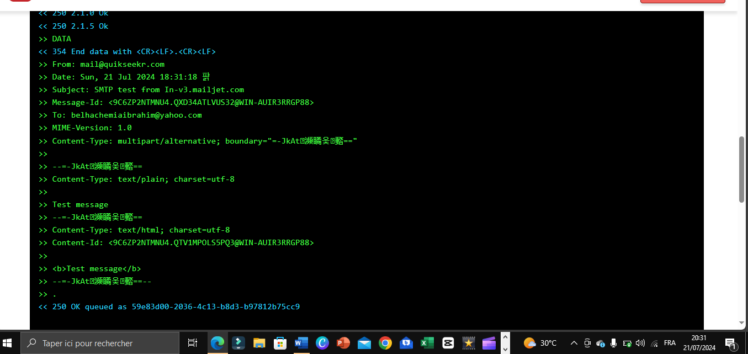Launch Google Chrome from the taskbar

point(385,343)
